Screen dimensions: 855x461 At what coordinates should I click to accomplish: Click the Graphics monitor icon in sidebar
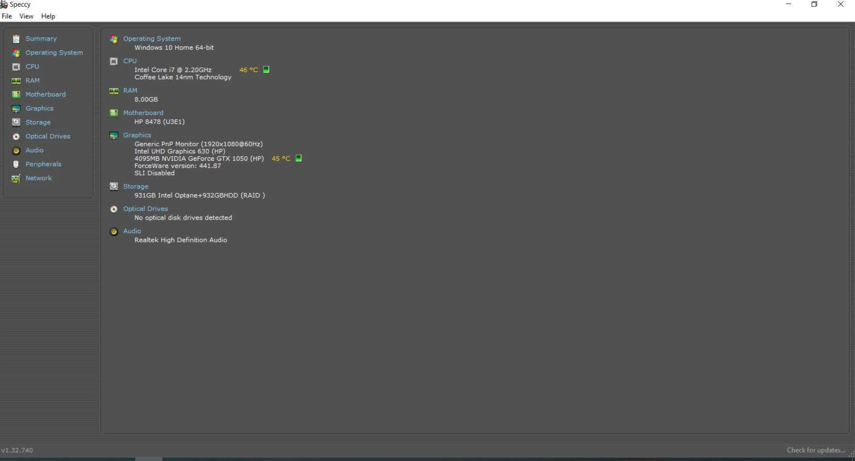tap(16, 108)
